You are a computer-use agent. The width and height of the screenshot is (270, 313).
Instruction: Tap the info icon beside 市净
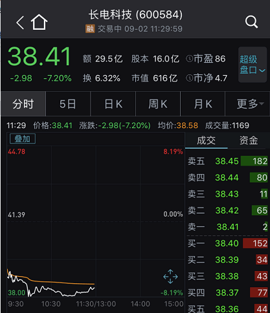(189, 78)
